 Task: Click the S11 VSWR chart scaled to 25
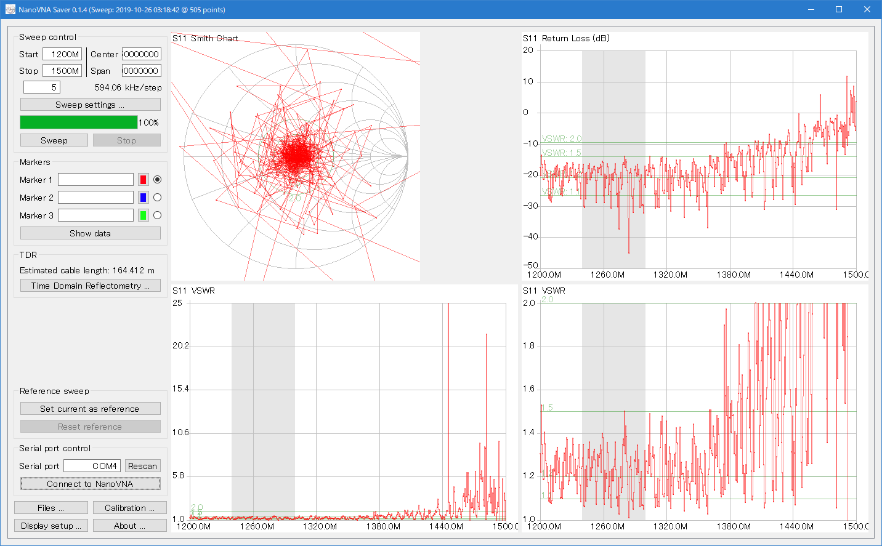pos(344,409)
